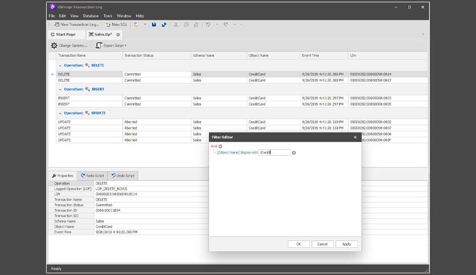This screenshot has height=275, width=476.
Task: Click the Change Options gear button
Action: [69, 45]
